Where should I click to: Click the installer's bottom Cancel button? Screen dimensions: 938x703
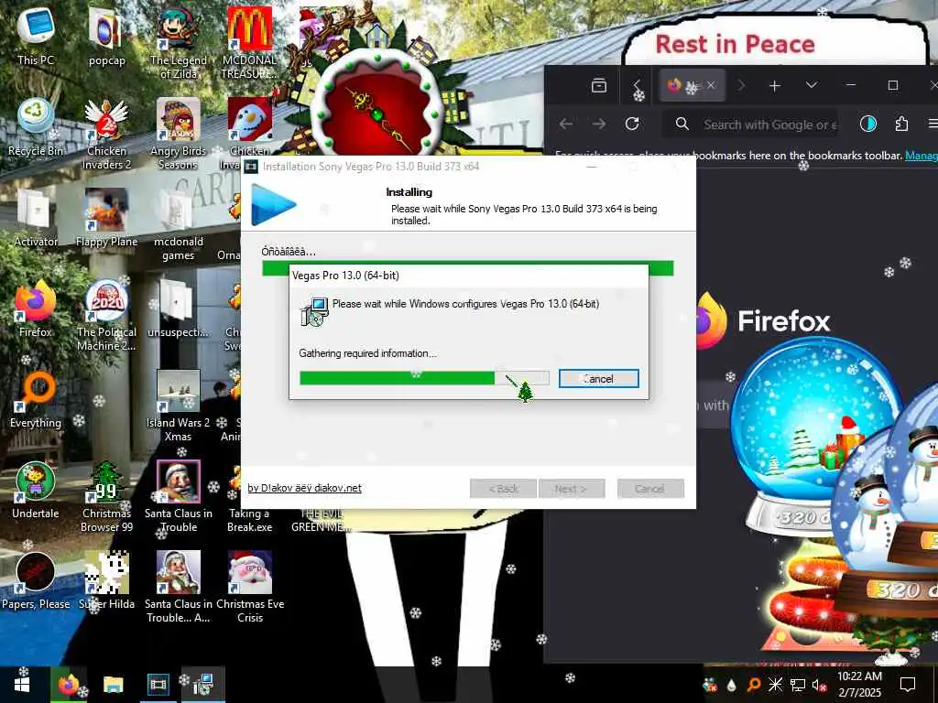(x=650, y=489)
